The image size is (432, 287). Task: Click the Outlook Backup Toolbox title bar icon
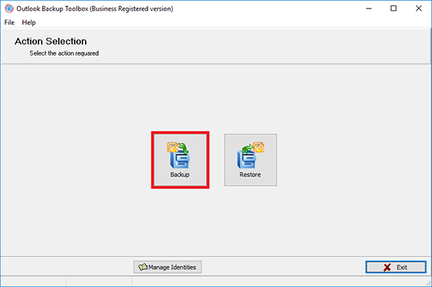(x=9, y=9)
